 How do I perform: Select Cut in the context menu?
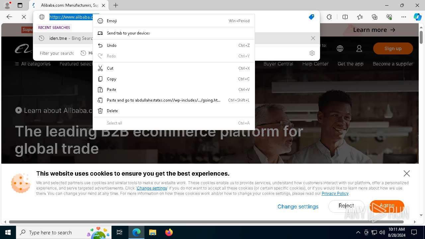click(174, 68)
